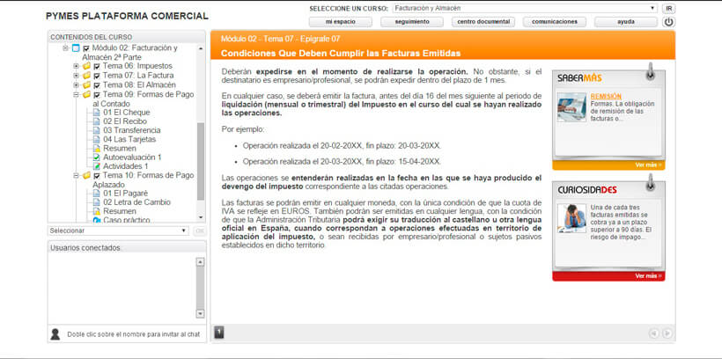Screen dimensions: 722x359
Task: Click the greyed button beside Seleccionar
Action: click(x=199, y=231)
